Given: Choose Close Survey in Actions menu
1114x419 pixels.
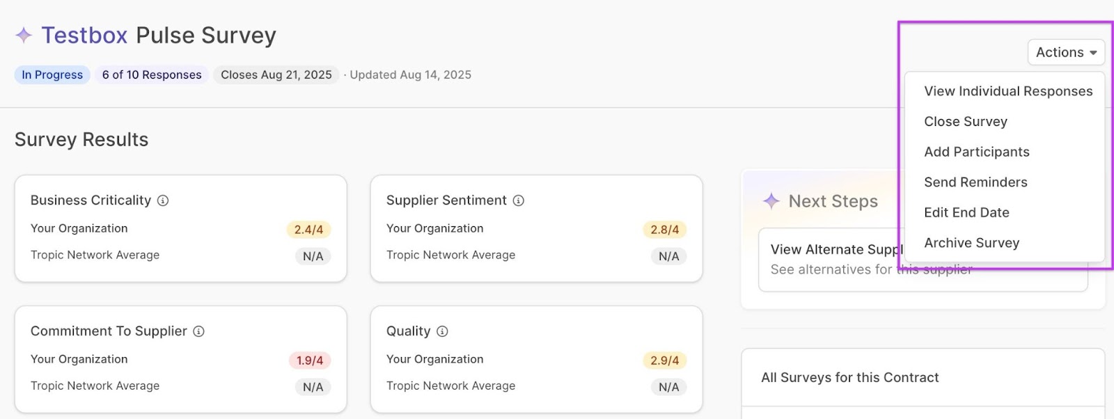Looking at the screenshot, I should [x=965, y=122].
